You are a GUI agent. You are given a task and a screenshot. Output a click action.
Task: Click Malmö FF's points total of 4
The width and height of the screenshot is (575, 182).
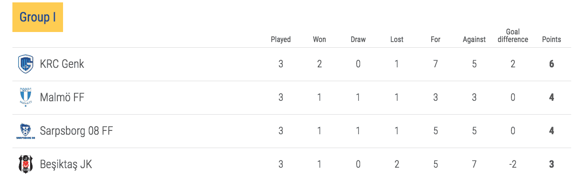552,97
